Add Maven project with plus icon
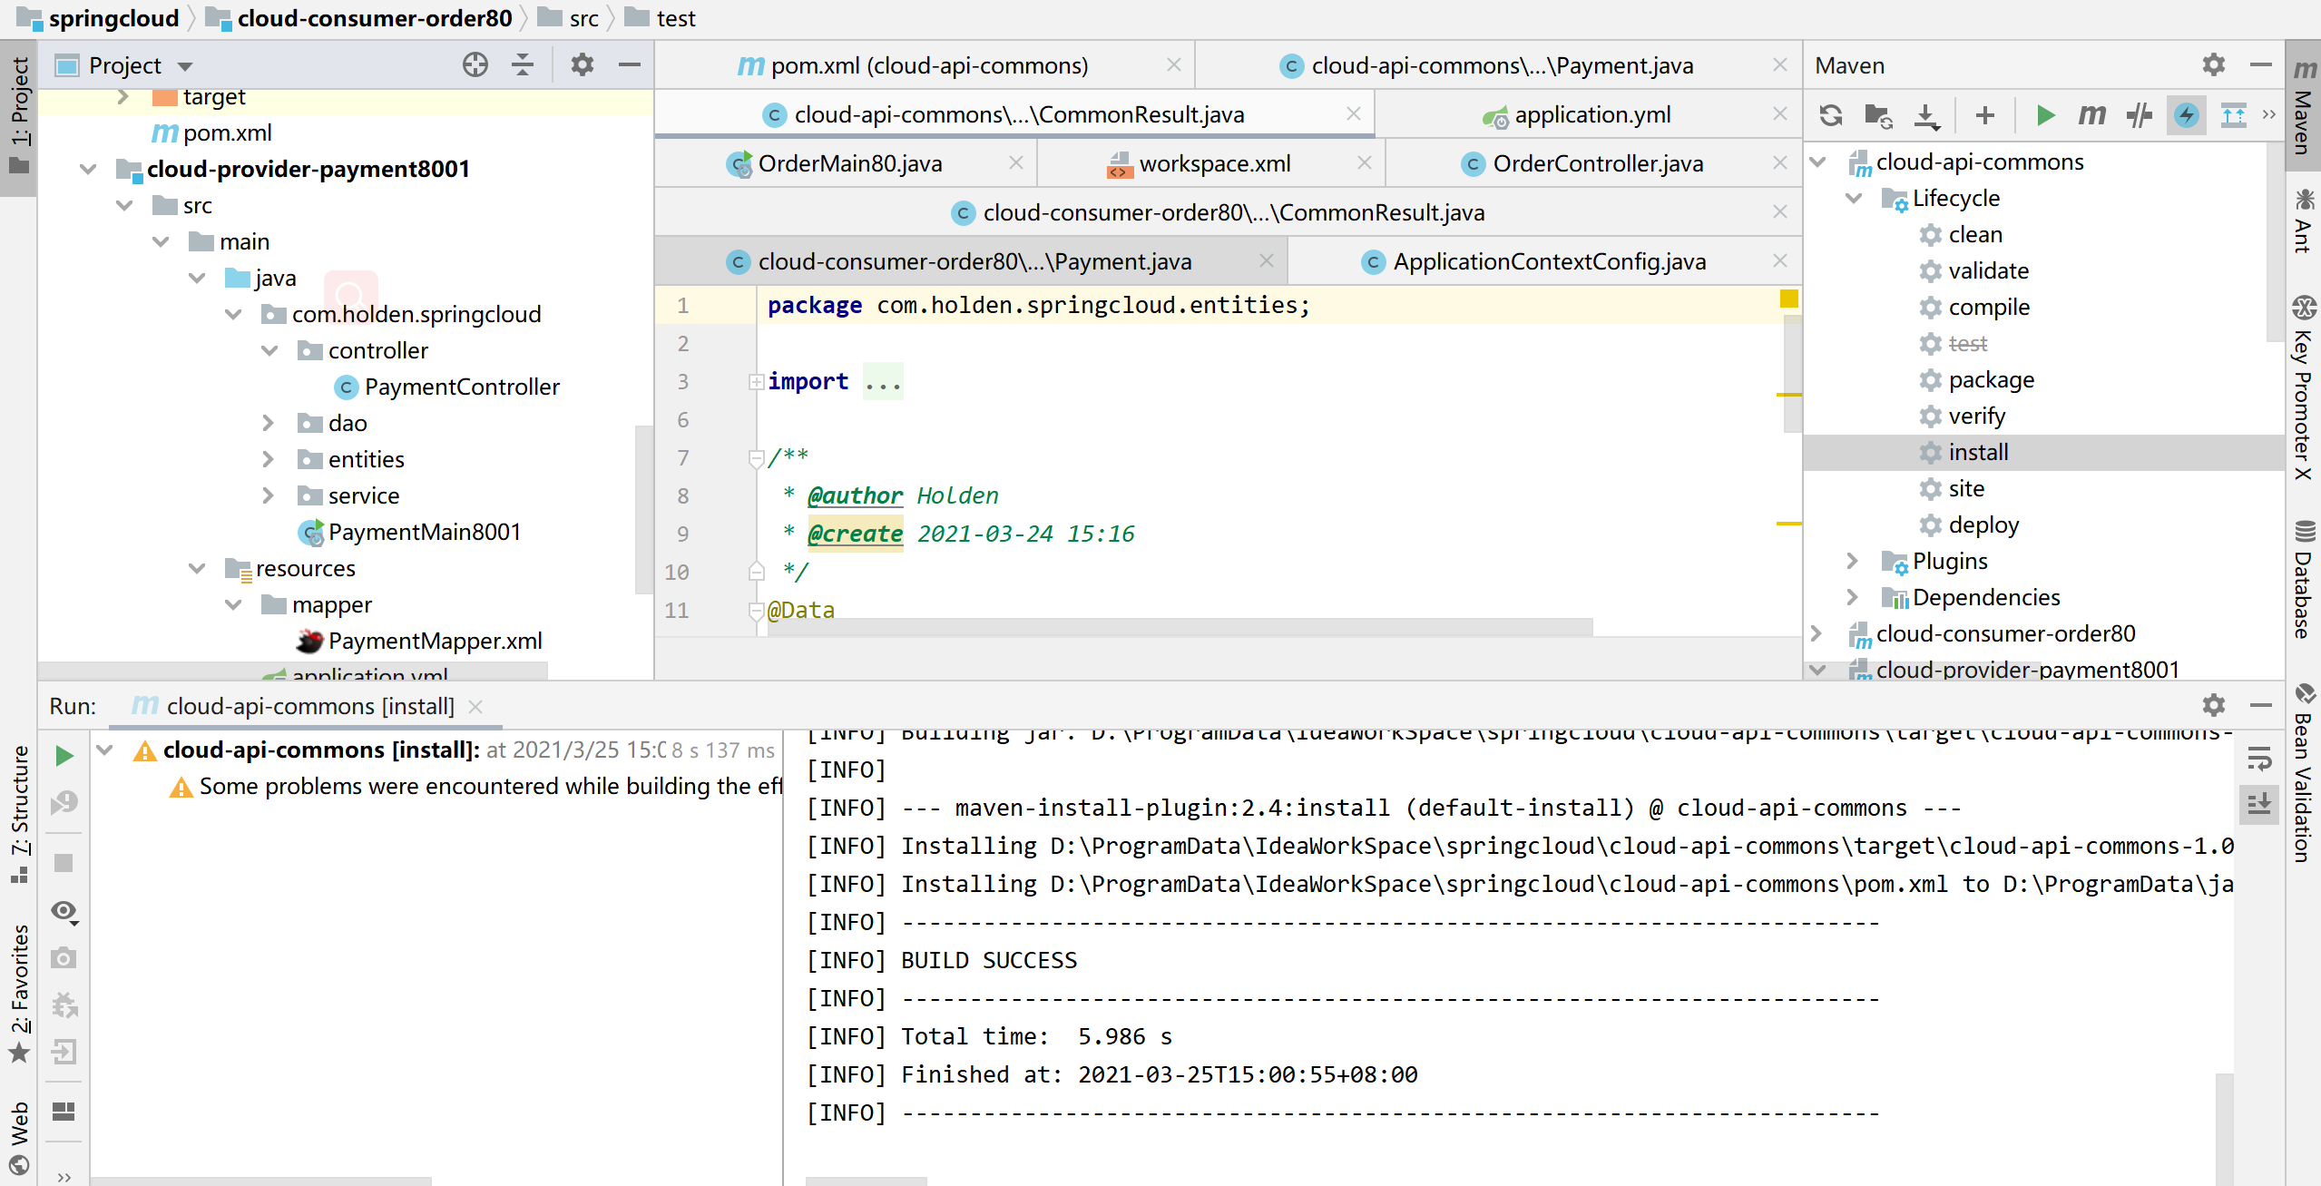The width and height of the screenshot is (2321, 1186). pos(1985,115)
